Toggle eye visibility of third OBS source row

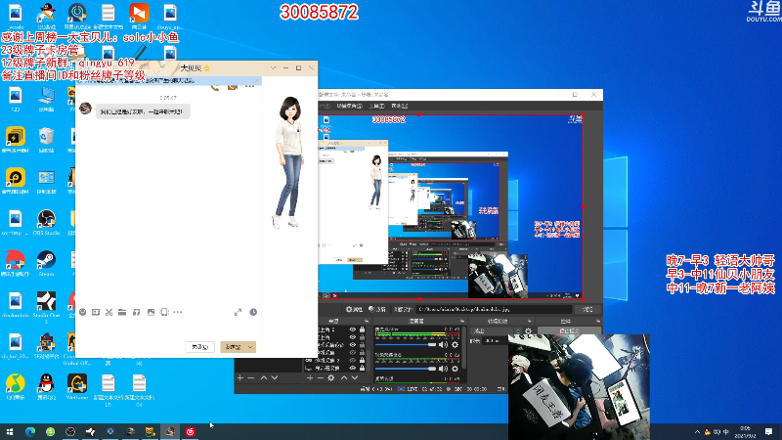click(353, 345)
